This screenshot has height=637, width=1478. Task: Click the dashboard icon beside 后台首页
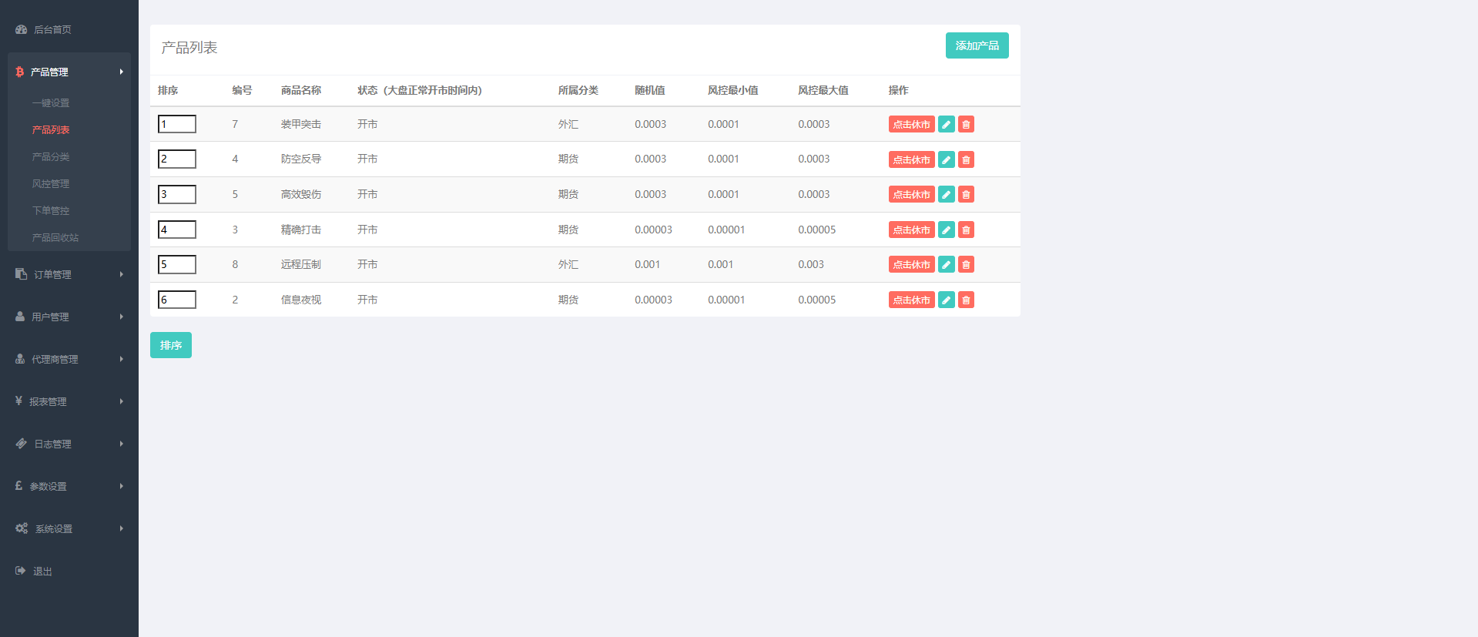[21, 29]
